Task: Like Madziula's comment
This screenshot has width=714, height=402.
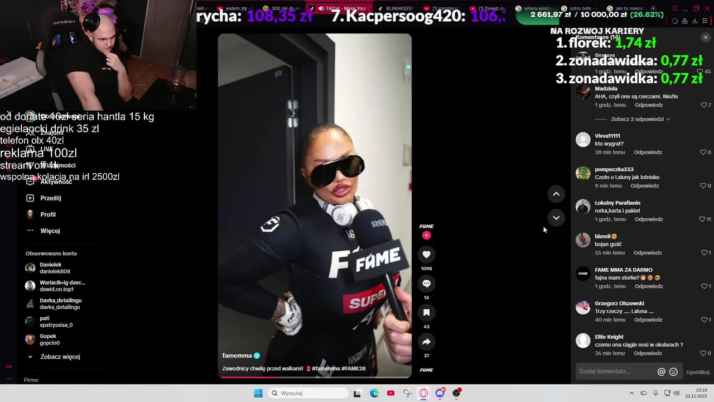Action: click(x=703, y=105)
